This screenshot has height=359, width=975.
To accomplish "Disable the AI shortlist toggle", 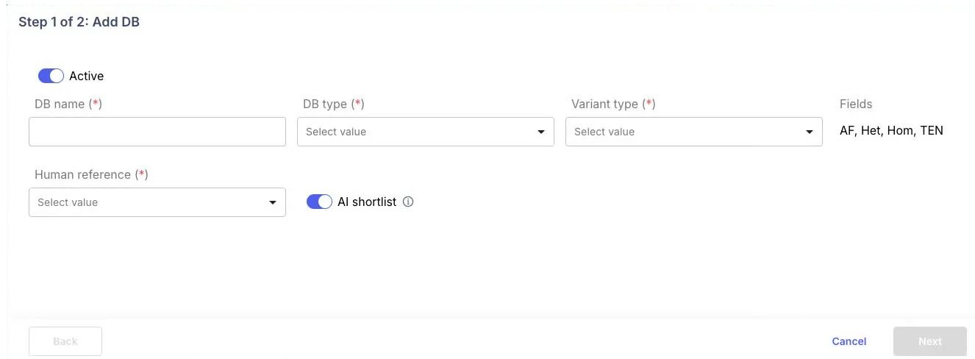I will pyautogui.click(x=319, y=202).
